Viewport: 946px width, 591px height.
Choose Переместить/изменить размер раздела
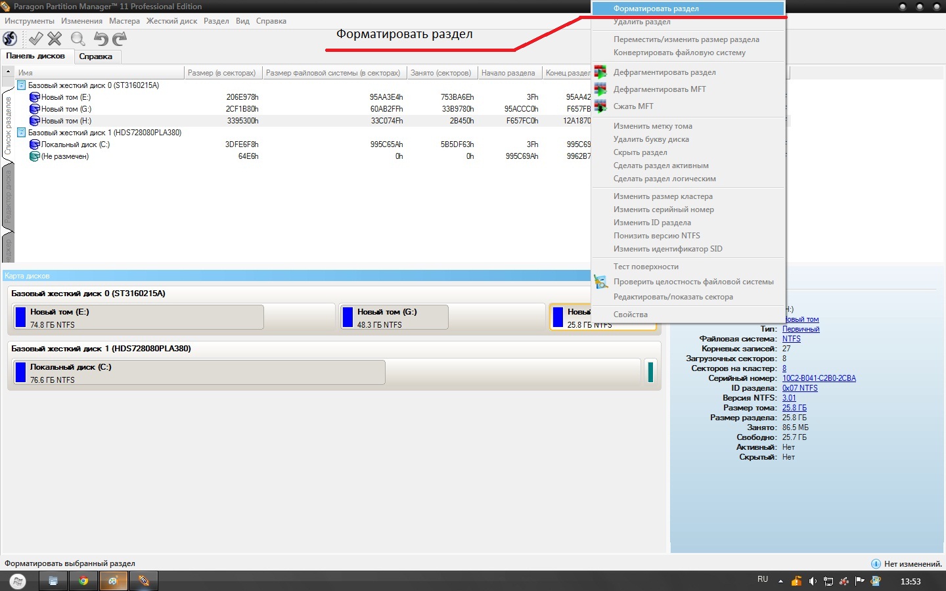coord(688,39)
